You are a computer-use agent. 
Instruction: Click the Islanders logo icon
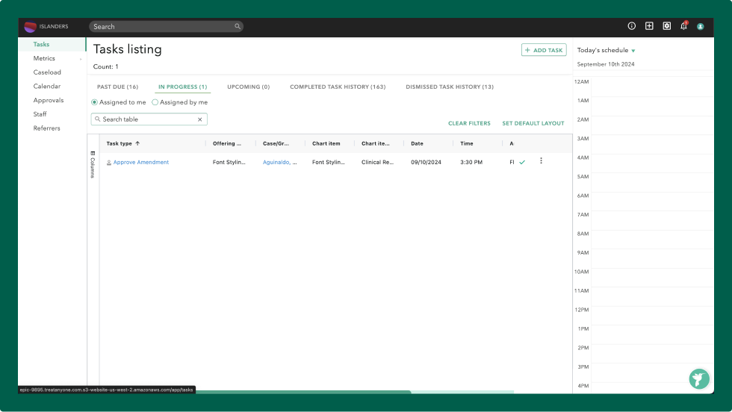click(30, 27)
